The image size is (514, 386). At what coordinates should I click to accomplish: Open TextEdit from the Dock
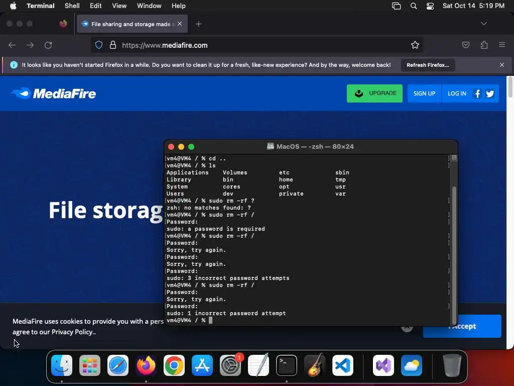coord(259,365)
